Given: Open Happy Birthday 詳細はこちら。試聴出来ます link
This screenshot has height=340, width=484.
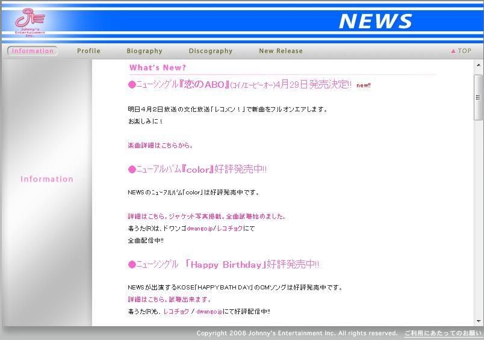Looking at the screenshot, I should 169,300.
